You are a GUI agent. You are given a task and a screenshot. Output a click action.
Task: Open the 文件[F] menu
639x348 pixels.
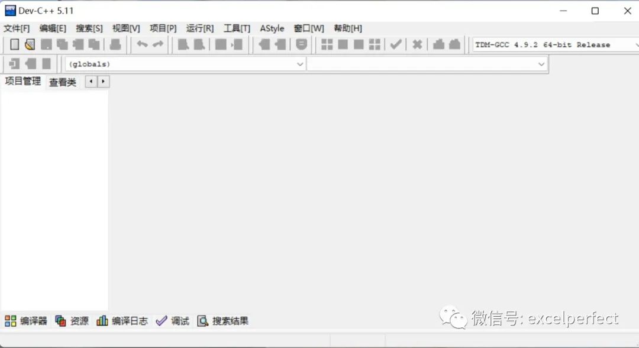[17, 28]
